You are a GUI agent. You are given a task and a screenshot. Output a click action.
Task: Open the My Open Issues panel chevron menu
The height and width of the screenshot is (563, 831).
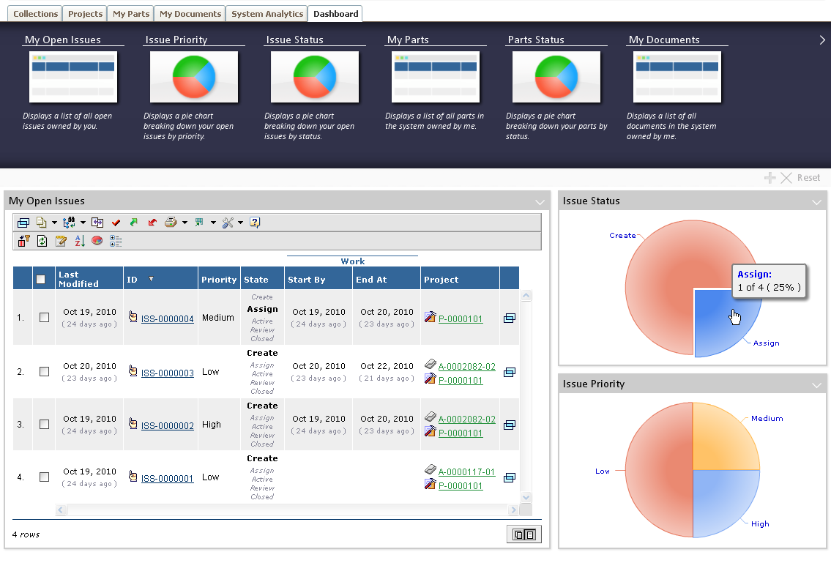point(540,201)
